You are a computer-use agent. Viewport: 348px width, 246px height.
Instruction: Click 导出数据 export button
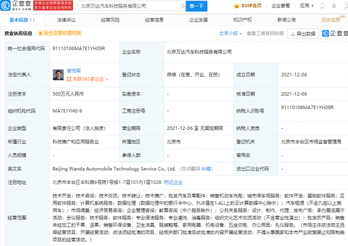click(303, 34)
